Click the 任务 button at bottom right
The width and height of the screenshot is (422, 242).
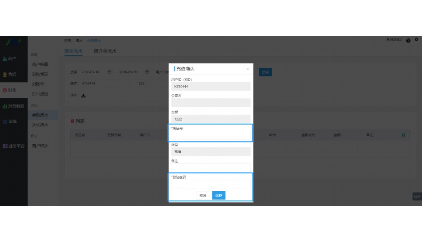(417, 196)
